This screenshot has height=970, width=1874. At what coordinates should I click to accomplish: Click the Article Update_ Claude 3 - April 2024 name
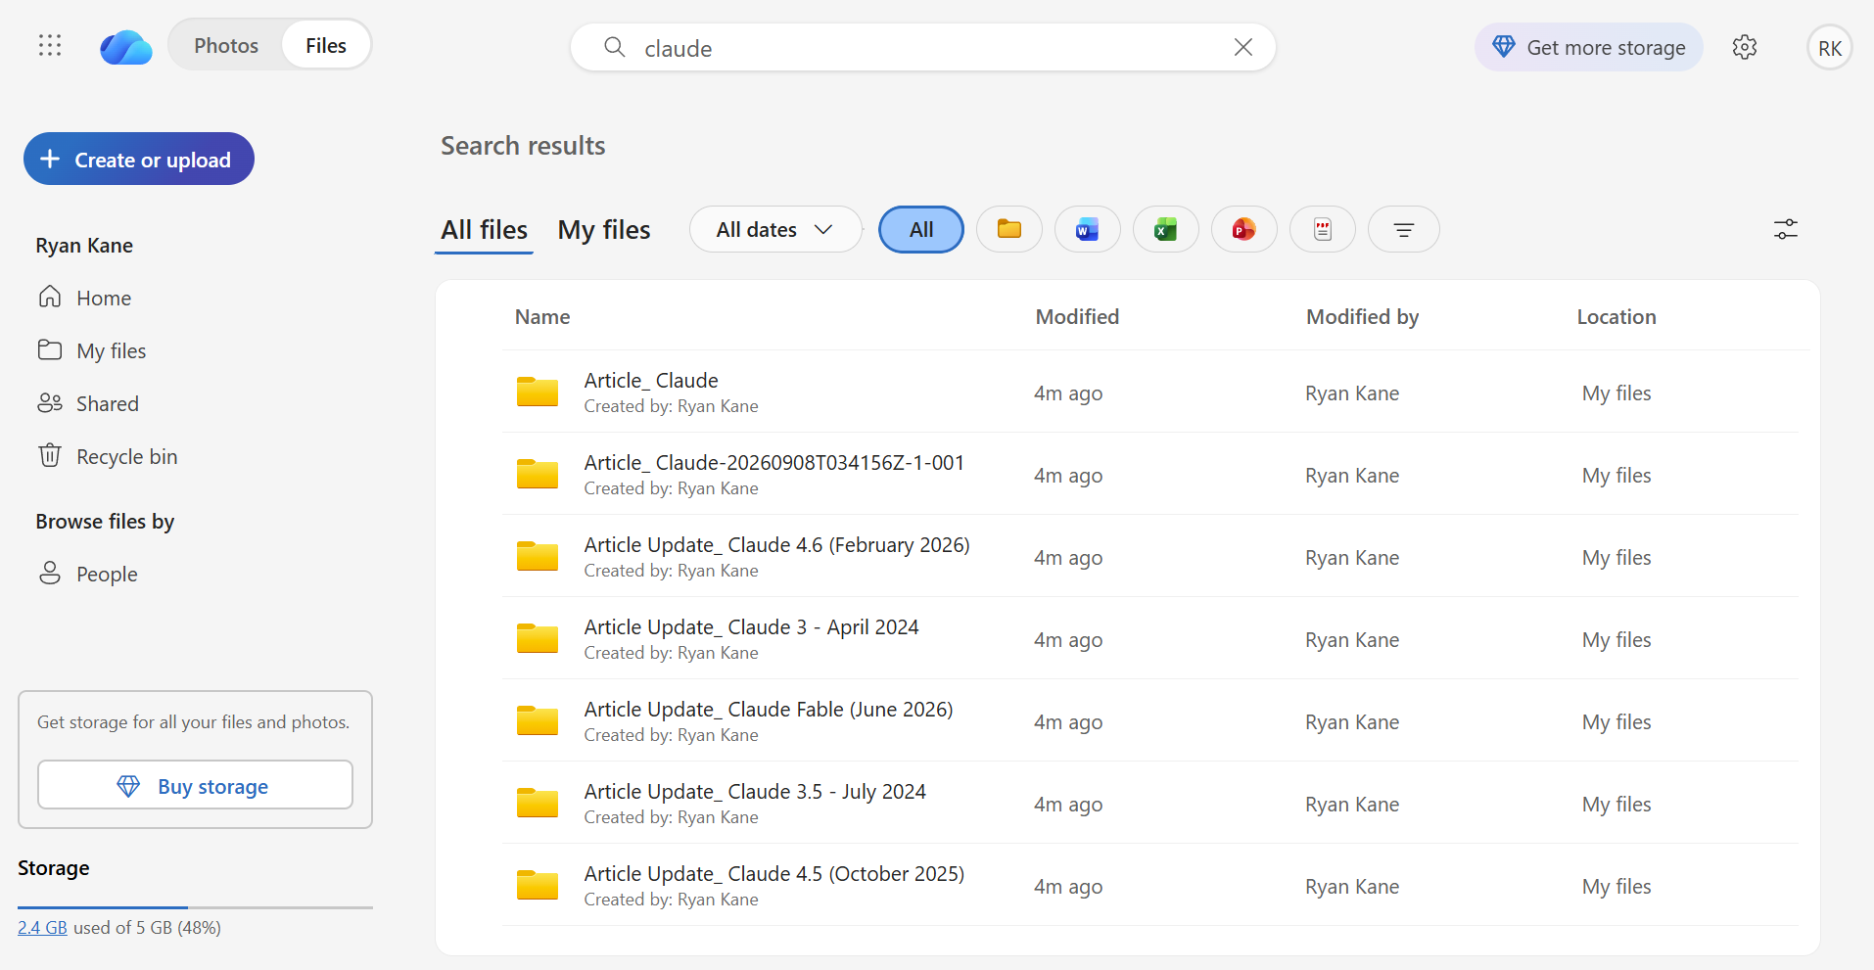click(x=751, y=626)
